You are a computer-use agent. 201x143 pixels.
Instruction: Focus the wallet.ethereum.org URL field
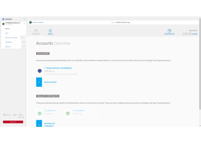pos(121,22)
